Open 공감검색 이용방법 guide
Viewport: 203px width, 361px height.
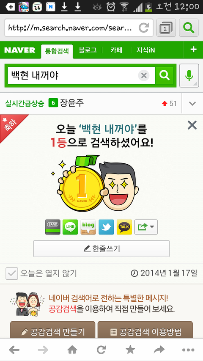tap(145, 331)
